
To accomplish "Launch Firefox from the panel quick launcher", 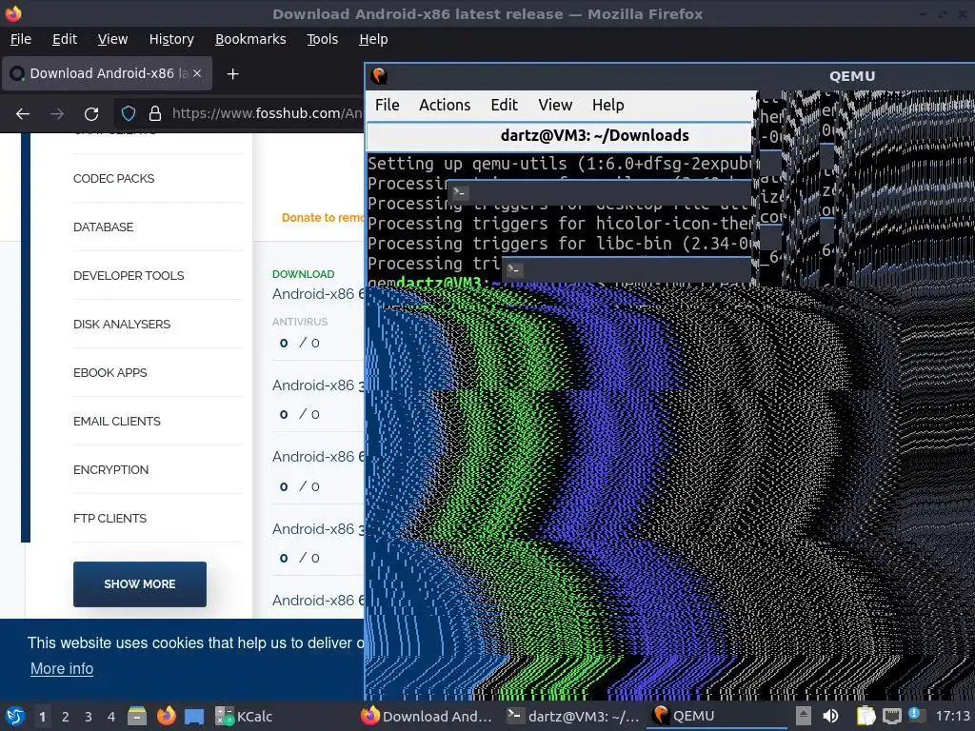I will pyautogui.click(x=166, y=716).
